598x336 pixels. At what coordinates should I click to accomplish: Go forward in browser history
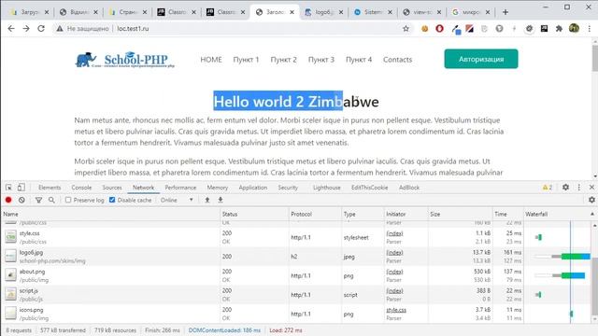(x=26, y=29)
